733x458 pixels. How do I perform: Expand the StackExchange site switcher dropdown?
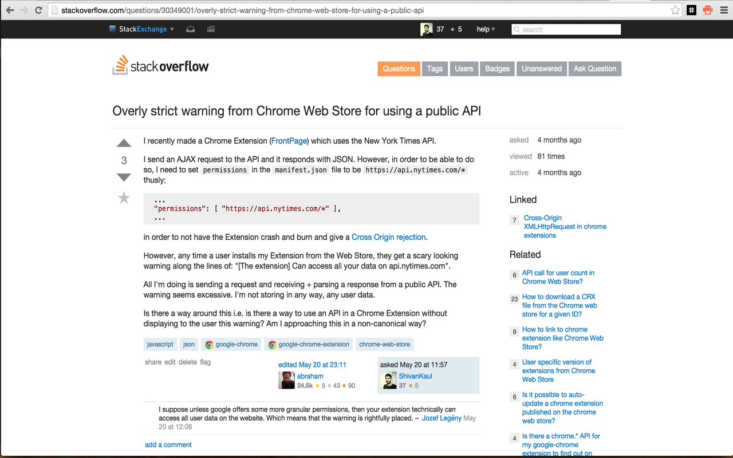click(141, 29)
